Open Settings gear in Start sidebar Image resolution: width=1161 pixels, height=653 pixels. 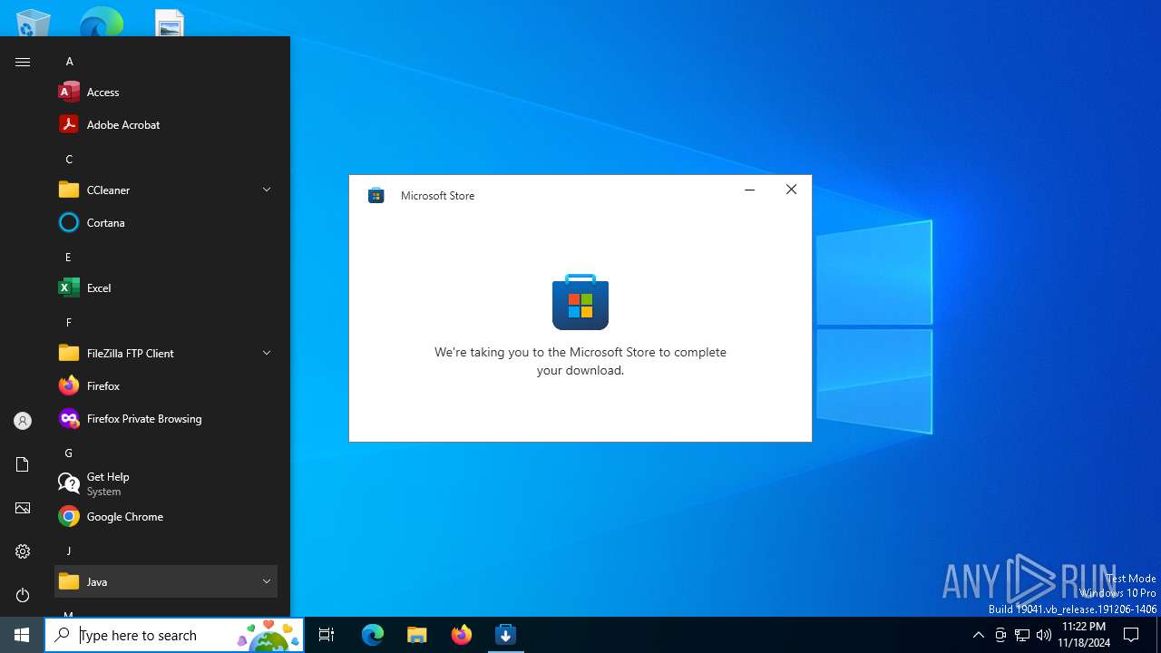[x=23, y=551]
